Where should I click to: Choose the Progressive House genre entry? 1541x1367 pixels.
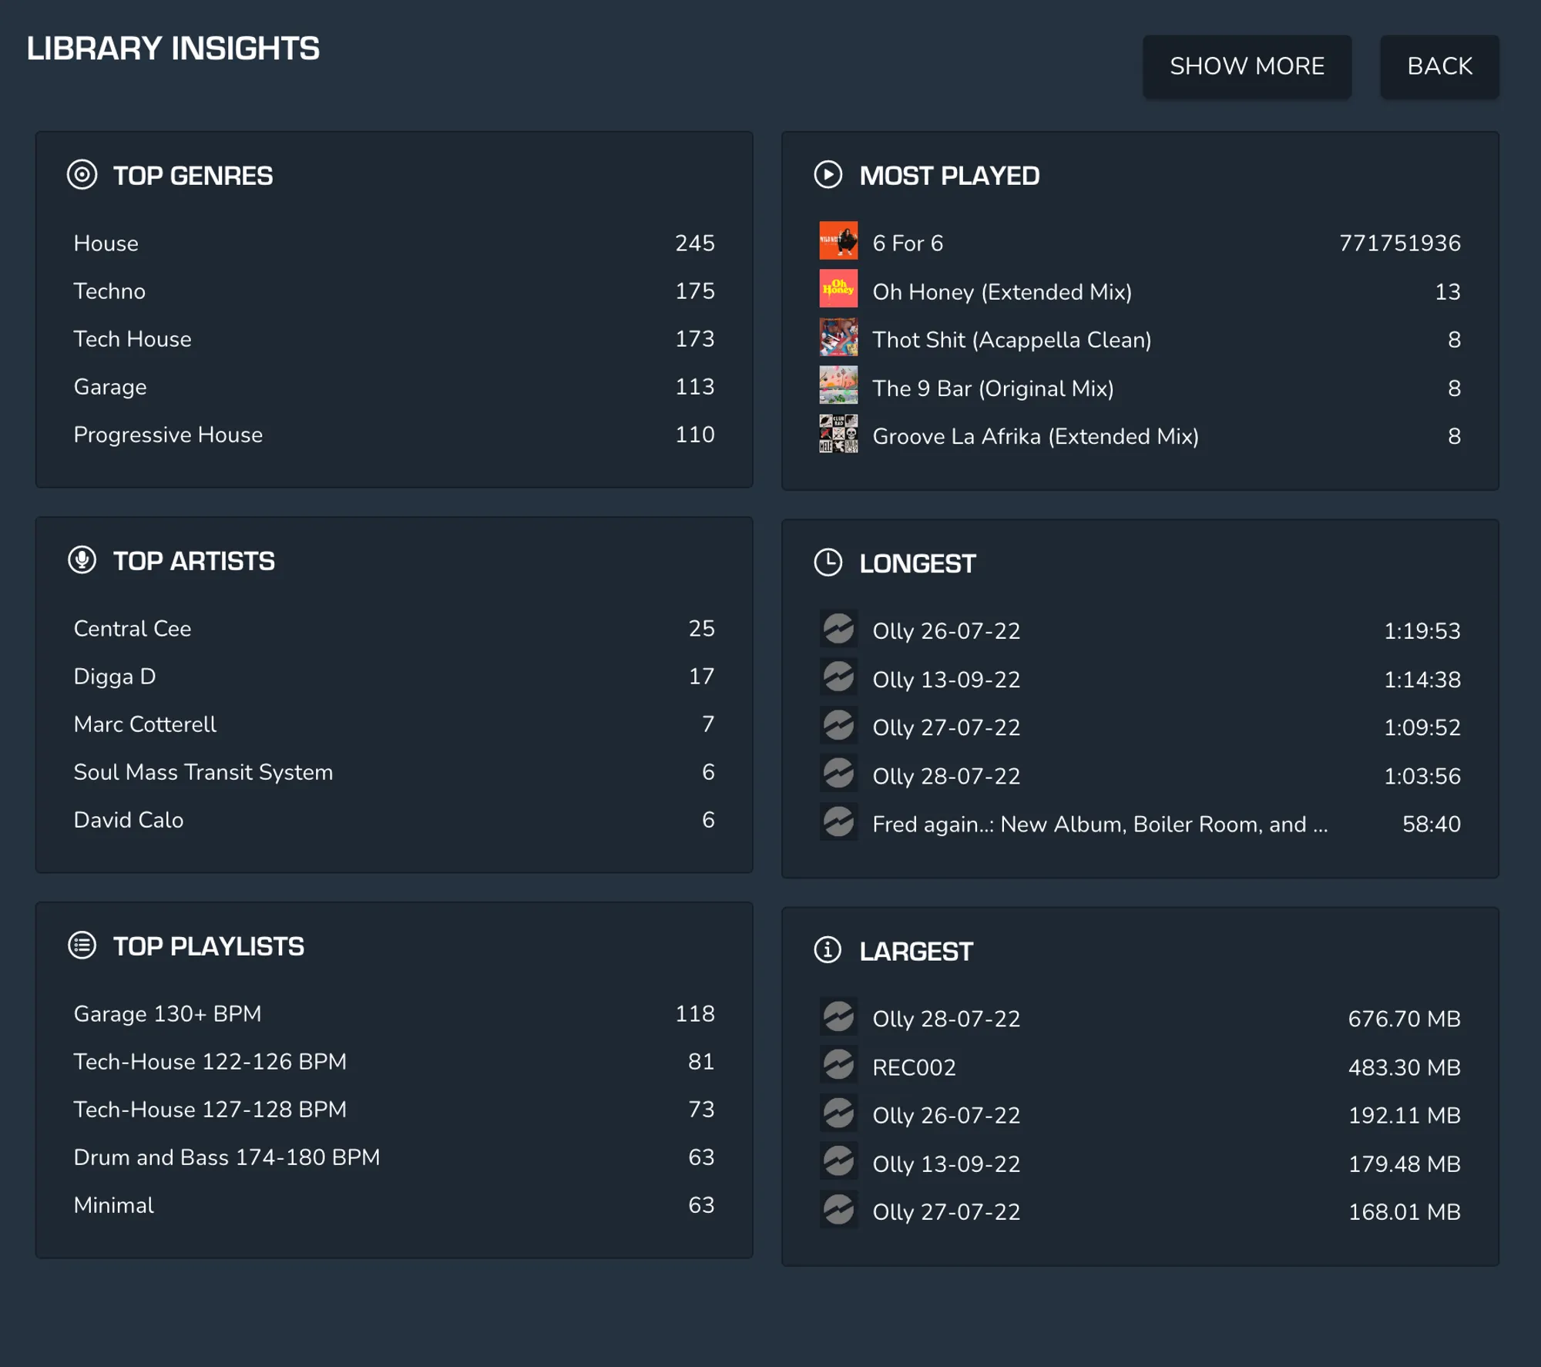coord(168,435)
